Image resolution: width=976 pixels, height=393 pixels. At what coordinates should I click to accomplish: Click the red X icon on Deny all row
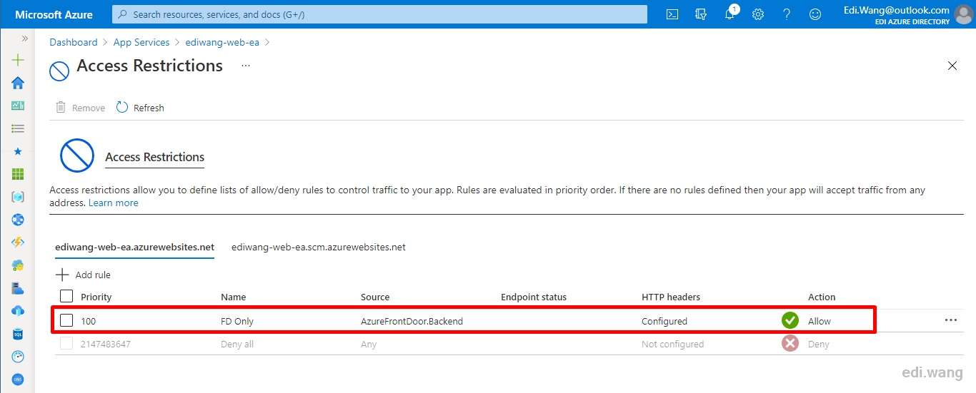[790, 344]
